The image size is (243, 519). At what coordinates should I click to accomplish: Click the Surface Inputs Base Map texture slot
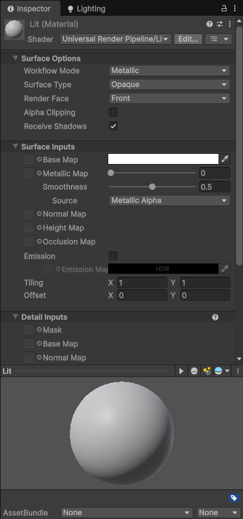29,159
